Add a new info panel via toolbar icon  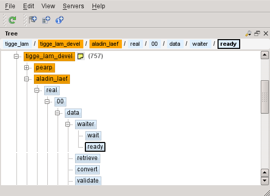(60, 20)
